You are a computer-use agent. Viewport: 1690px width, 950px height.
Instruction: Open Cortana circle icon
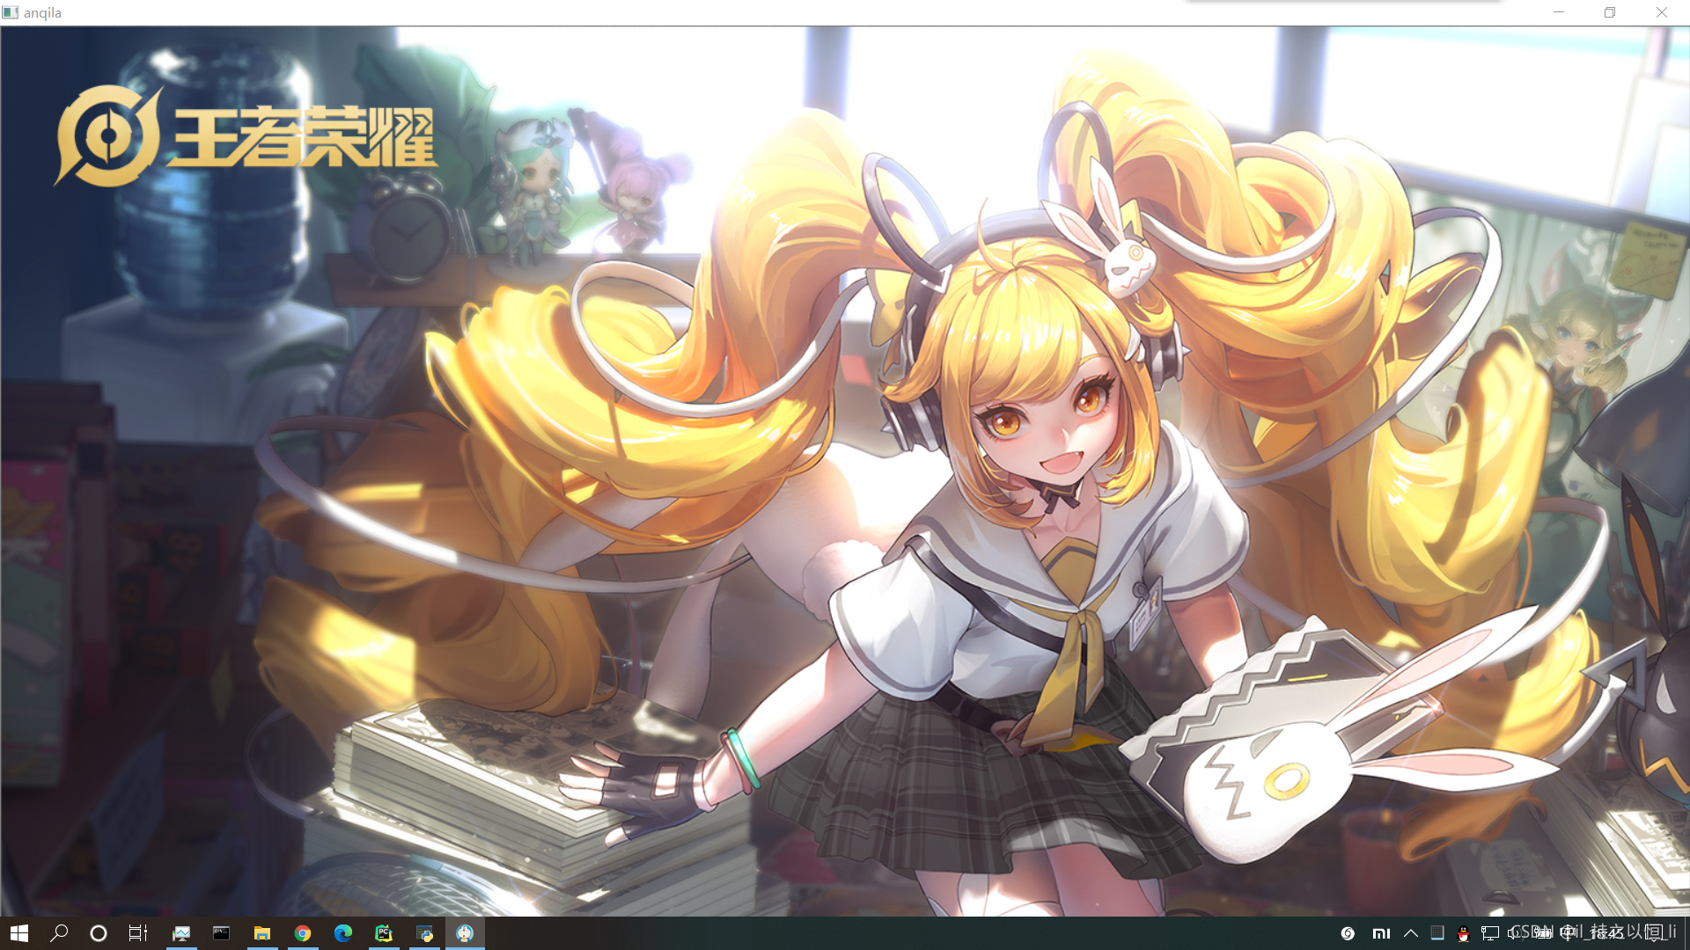pos(99,933)
